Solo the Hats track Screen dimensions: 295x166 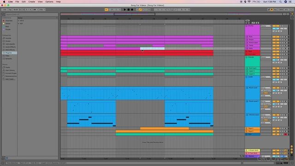(x=282, y=48)
